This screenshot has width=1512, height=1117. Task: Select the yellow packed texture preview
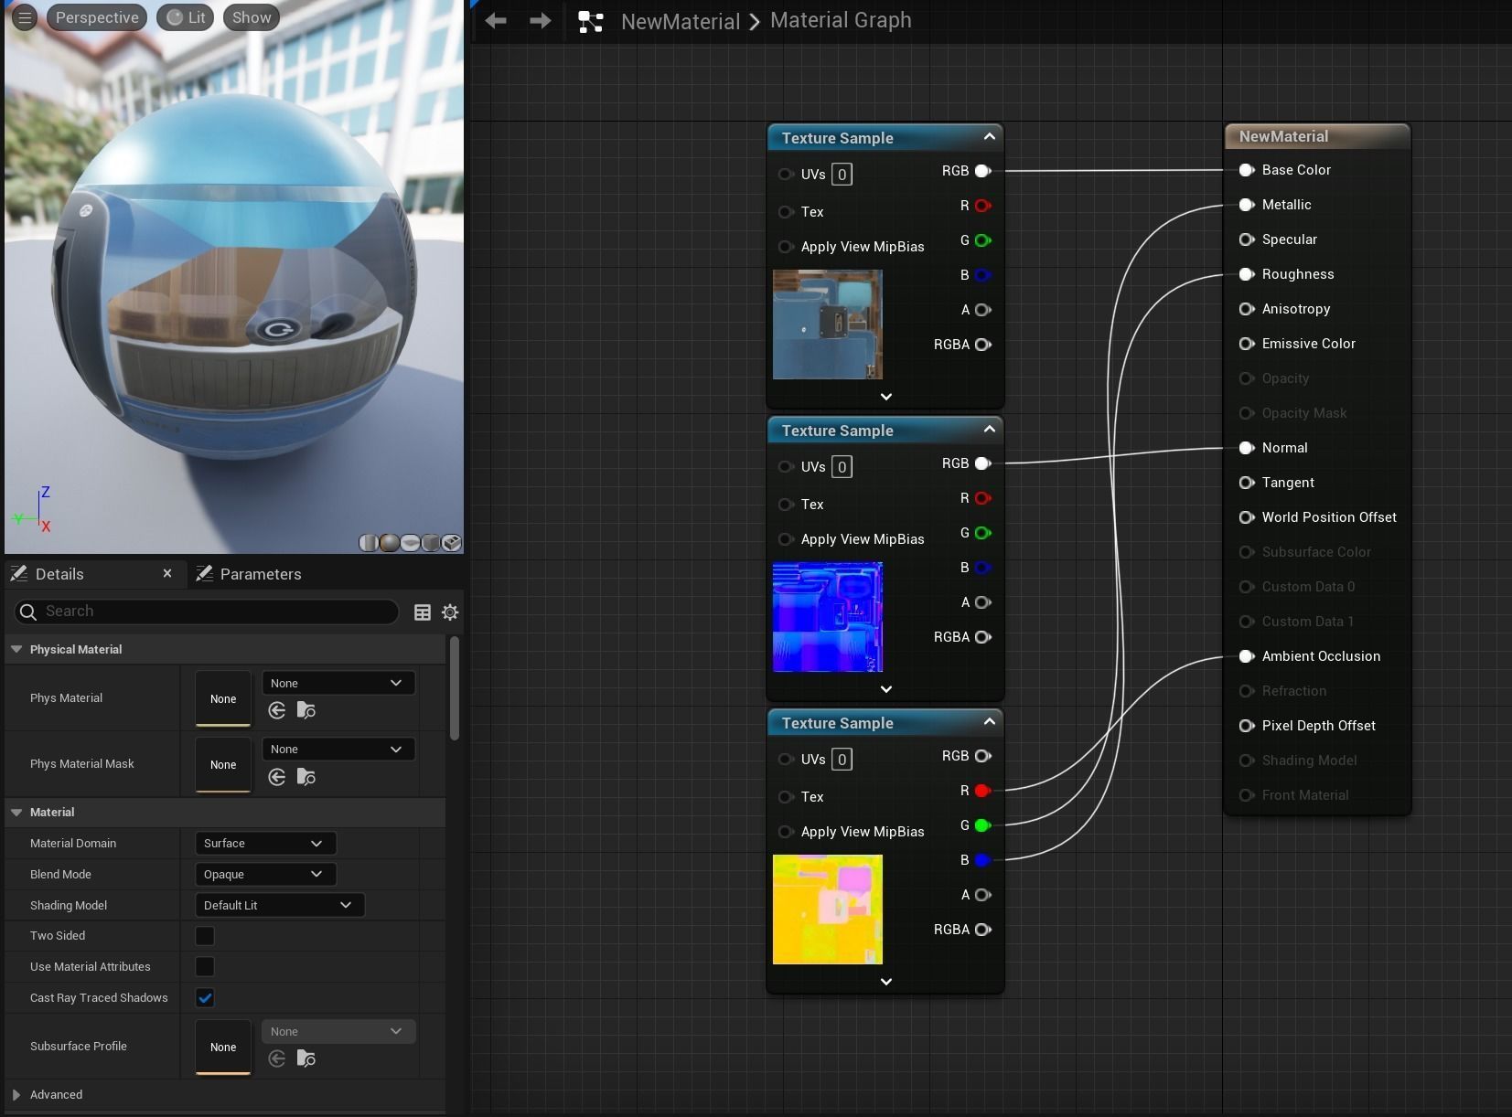pyautogui.click(x=828, y=910)
